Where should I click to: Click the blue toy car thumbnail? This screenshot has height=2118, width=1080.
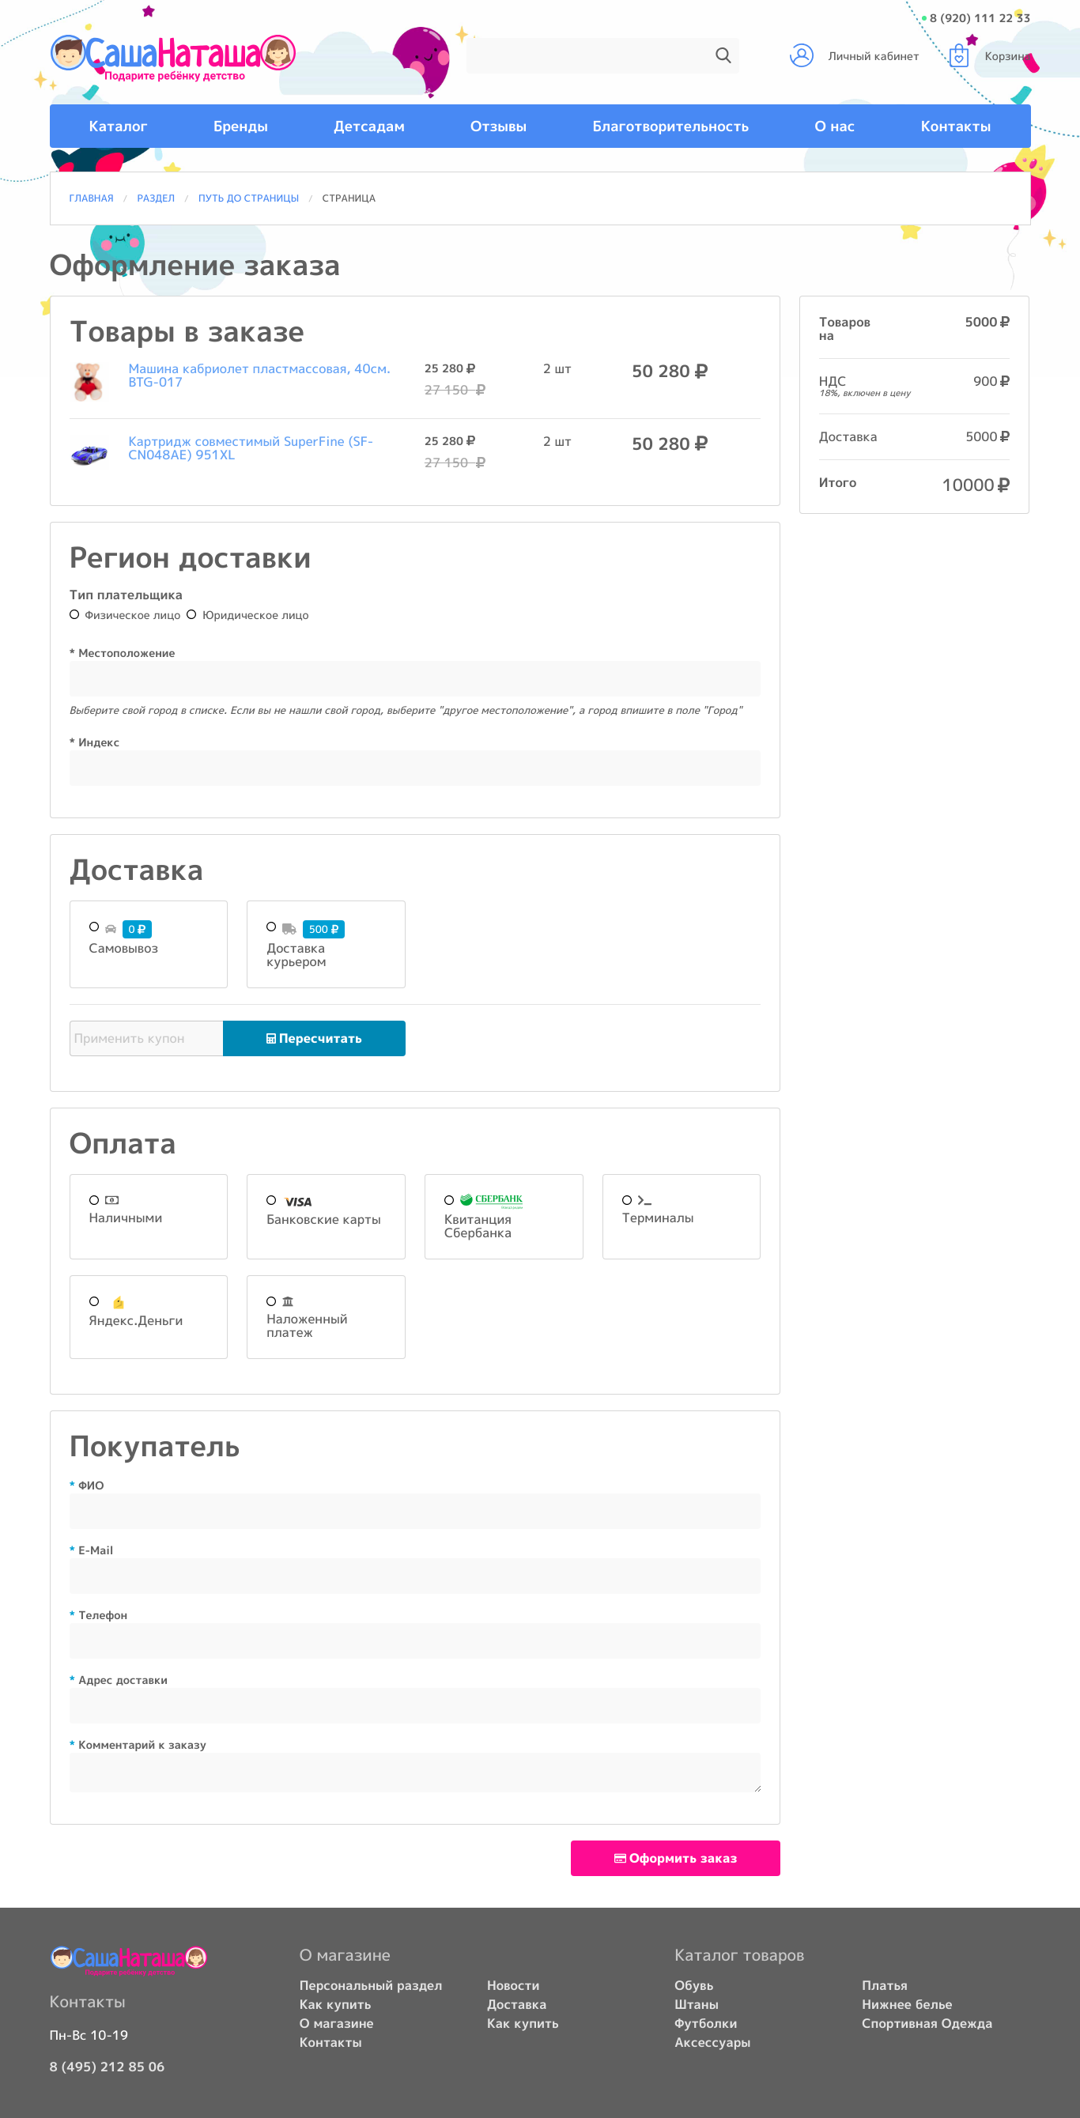tap(89, 454)
